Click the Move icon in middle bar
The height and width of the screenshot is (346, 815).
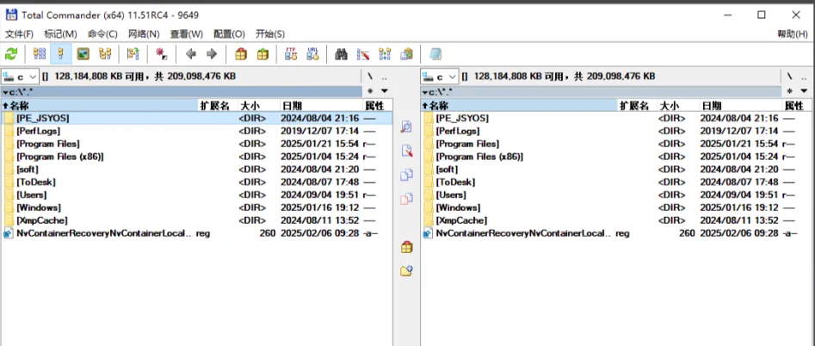(x=406, y=199)
